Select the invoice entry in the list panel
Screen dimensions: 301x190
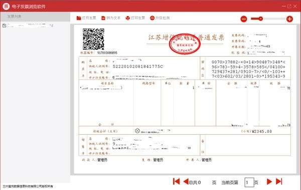click(x=28, y=26)
